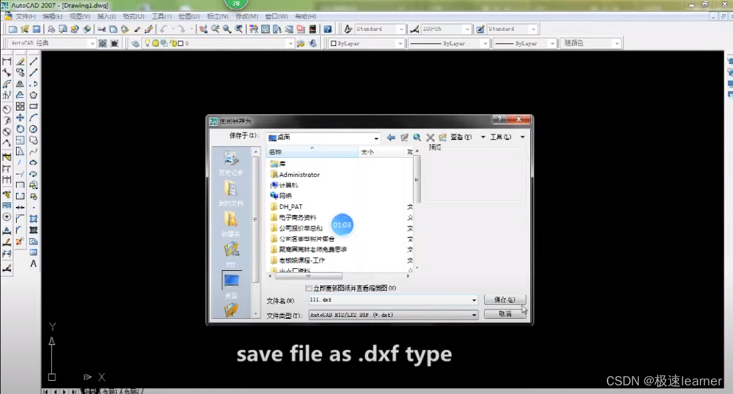
Task: Select the Mirror modify tool
Action: pyautogui.click(x=20, y=84)
